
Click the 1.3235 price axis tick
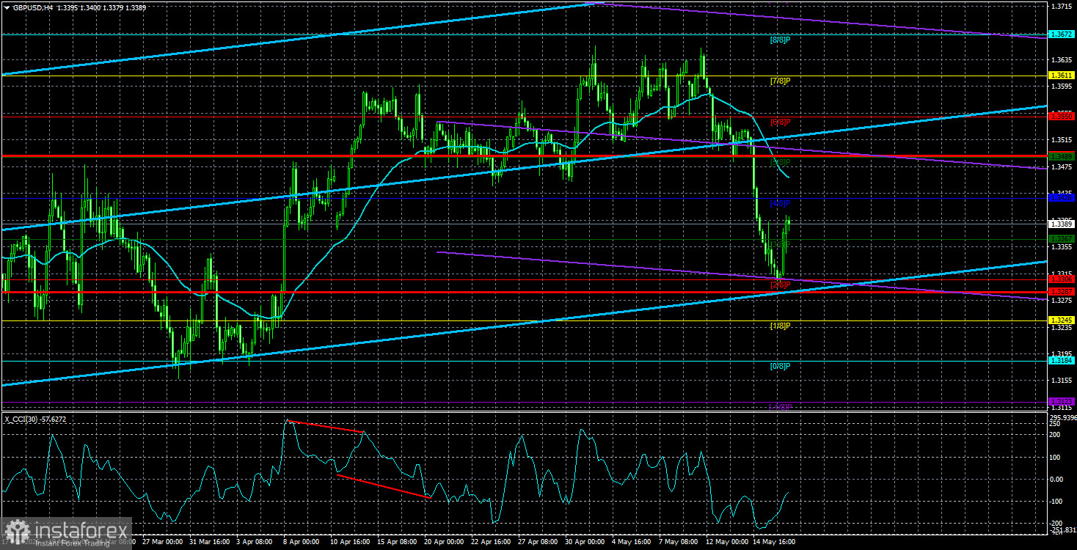coord(1061,328)
